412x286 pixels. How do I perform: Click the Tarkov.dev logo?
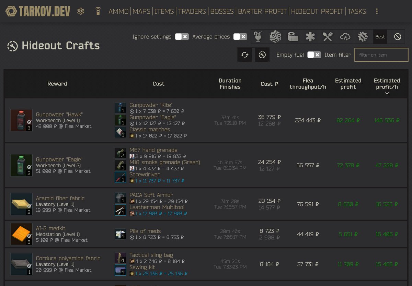pyautogui.click(x=38, y=11)
